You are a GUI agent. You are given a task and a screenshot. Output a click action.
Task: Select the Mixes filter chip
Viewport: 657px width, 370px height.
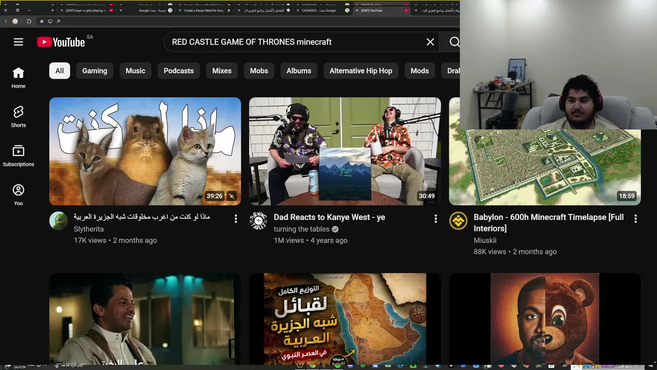point(222,71)
